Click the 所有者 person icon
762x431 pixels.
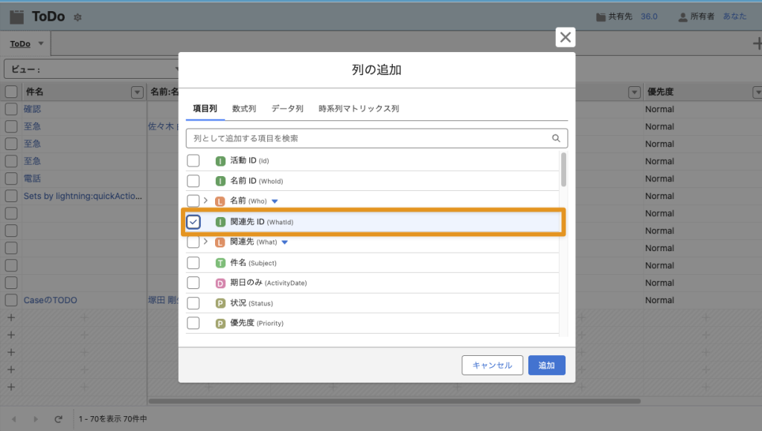(x=683, y=16)
